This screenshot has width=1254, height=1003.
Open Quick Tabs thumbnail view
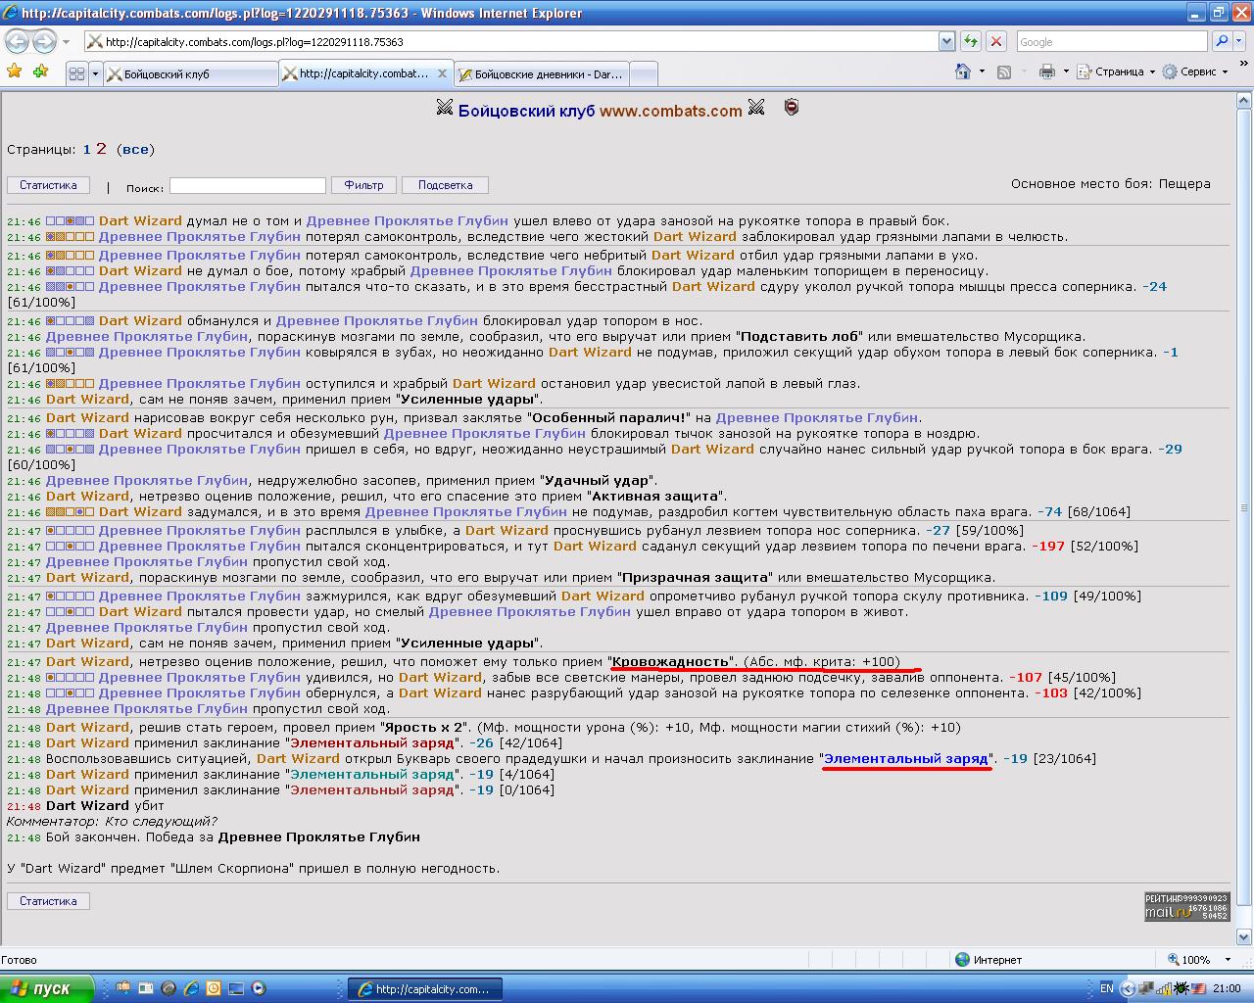[76, 73]
